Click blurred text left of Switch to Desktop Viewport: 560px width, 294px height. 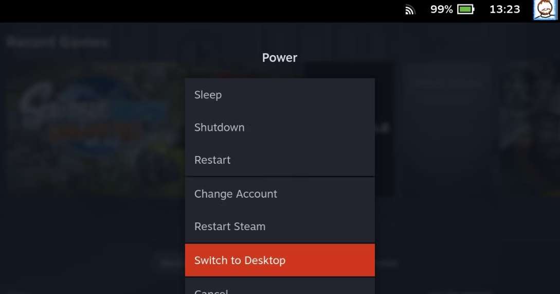click(172, 264)
